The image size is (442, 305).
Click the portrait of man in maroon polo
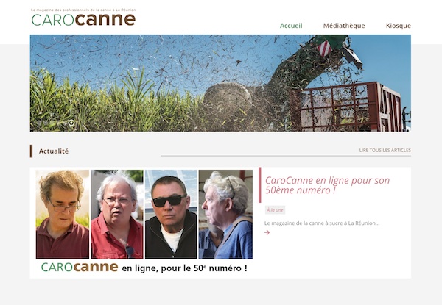(x=63, y=214)
